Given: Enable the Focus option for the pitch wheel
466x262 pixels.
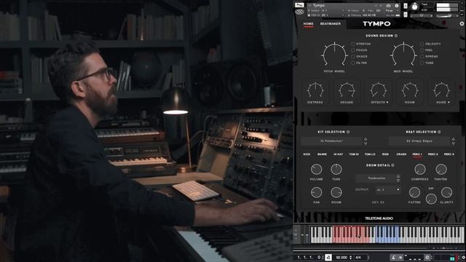Looking at the screenshot, I should point(352,50).
